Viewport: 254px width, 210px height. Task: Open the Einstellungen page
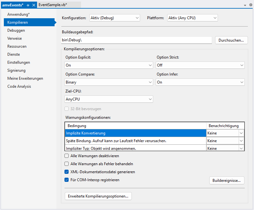(x=19, y=62)
